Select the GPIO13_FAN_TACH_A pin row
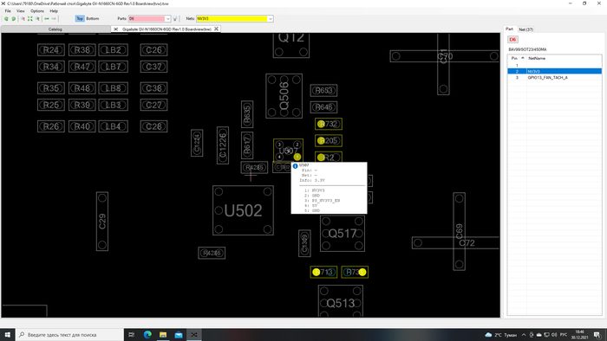The height and width of the screenshot is (341, 607). tap(555, 78)
